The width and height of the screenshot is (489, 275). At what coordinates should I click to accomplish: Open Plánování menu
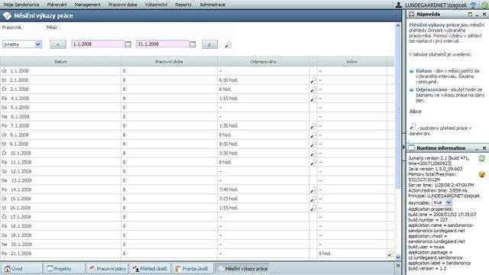(57, 5)
